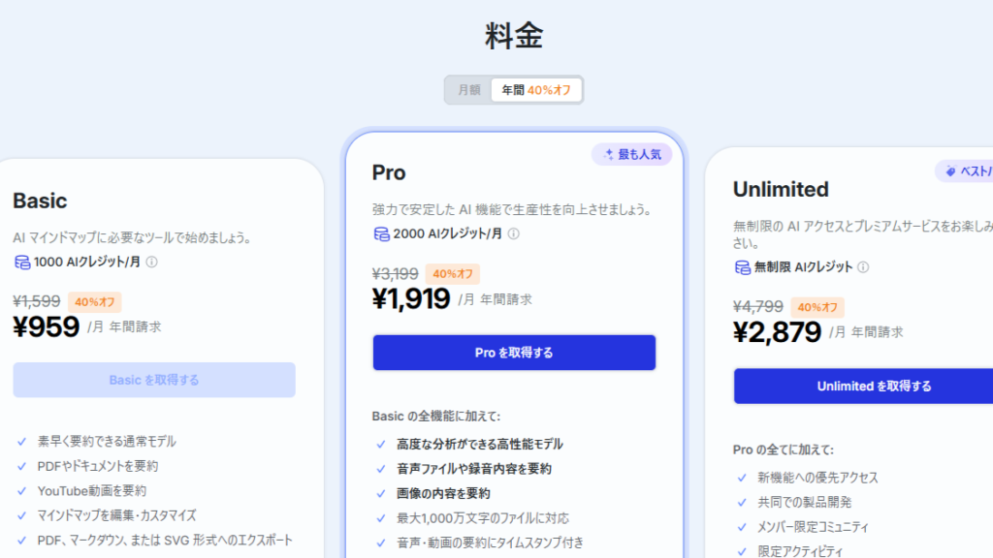Click the credits coin icon in Unlimited plan
The width and height of the screenshot is (993, 558).
click(742, 267)
